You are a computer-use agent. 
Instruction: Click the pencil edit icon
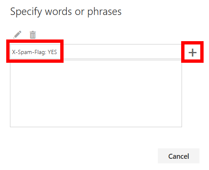click(x=17, y=34)
